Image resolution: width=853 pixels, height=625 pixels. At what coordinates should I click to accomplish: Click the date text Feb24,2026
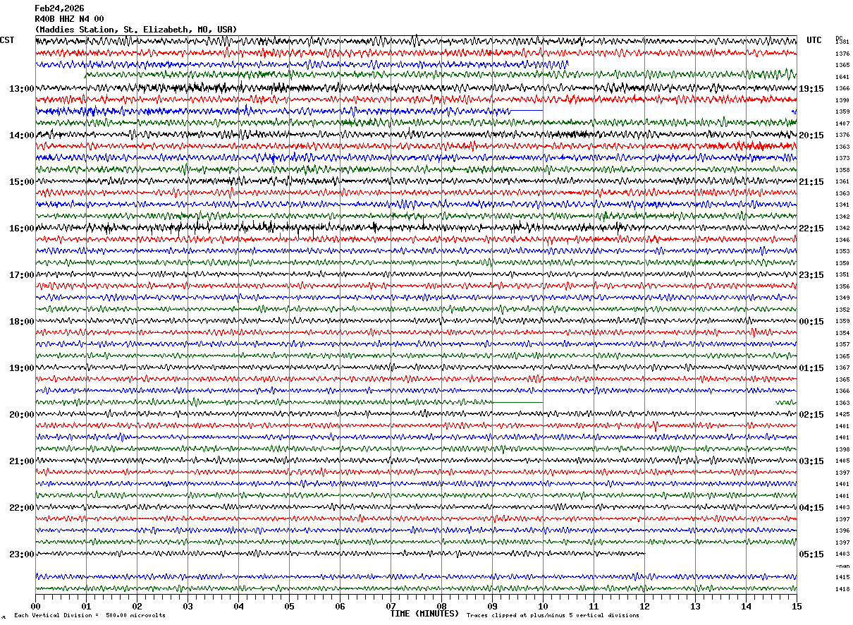[x=59, y=8]
